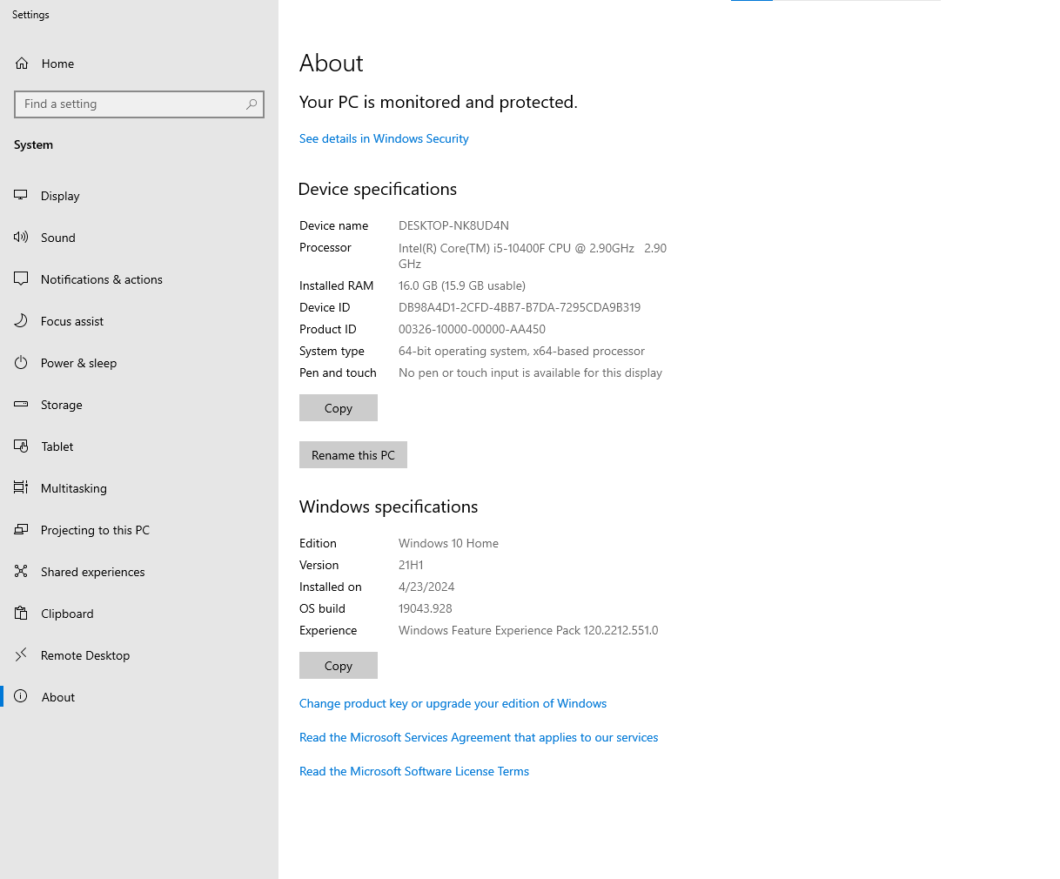Go to Projecting to this PC
1060x879 pixels.
click(x=95, y=530)
